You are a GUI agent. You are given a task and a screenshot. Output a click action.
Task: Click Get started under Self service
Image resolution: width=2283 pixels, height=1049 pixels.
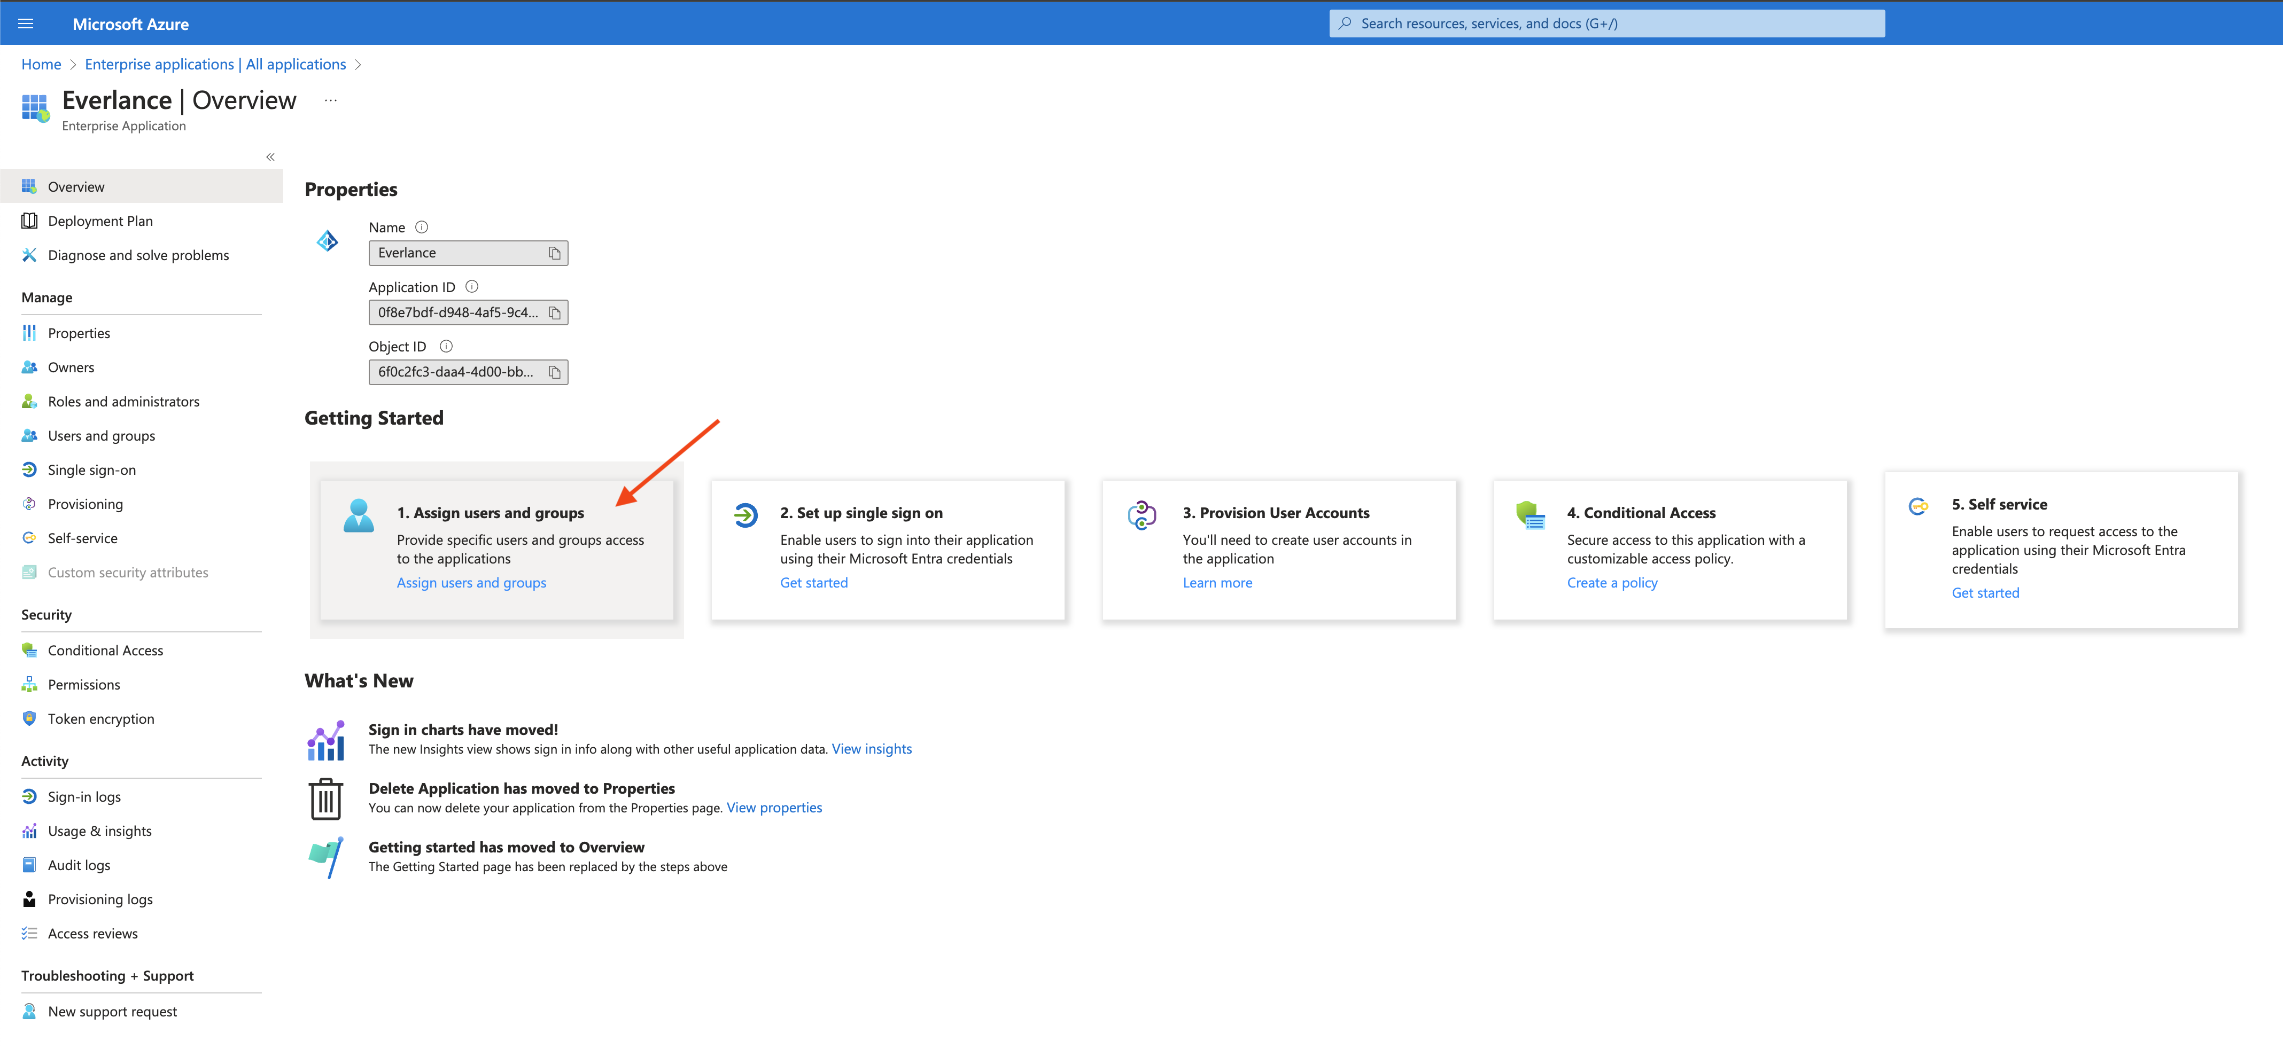pos(1985,593)
